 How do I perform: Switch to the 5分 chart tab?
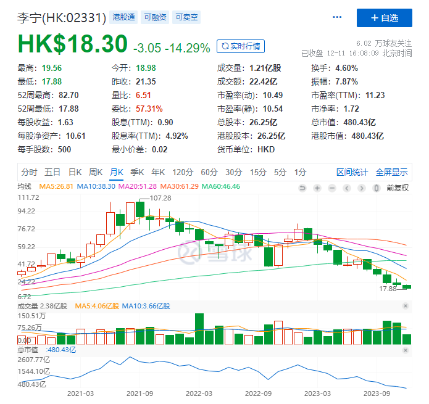[280, 172]
